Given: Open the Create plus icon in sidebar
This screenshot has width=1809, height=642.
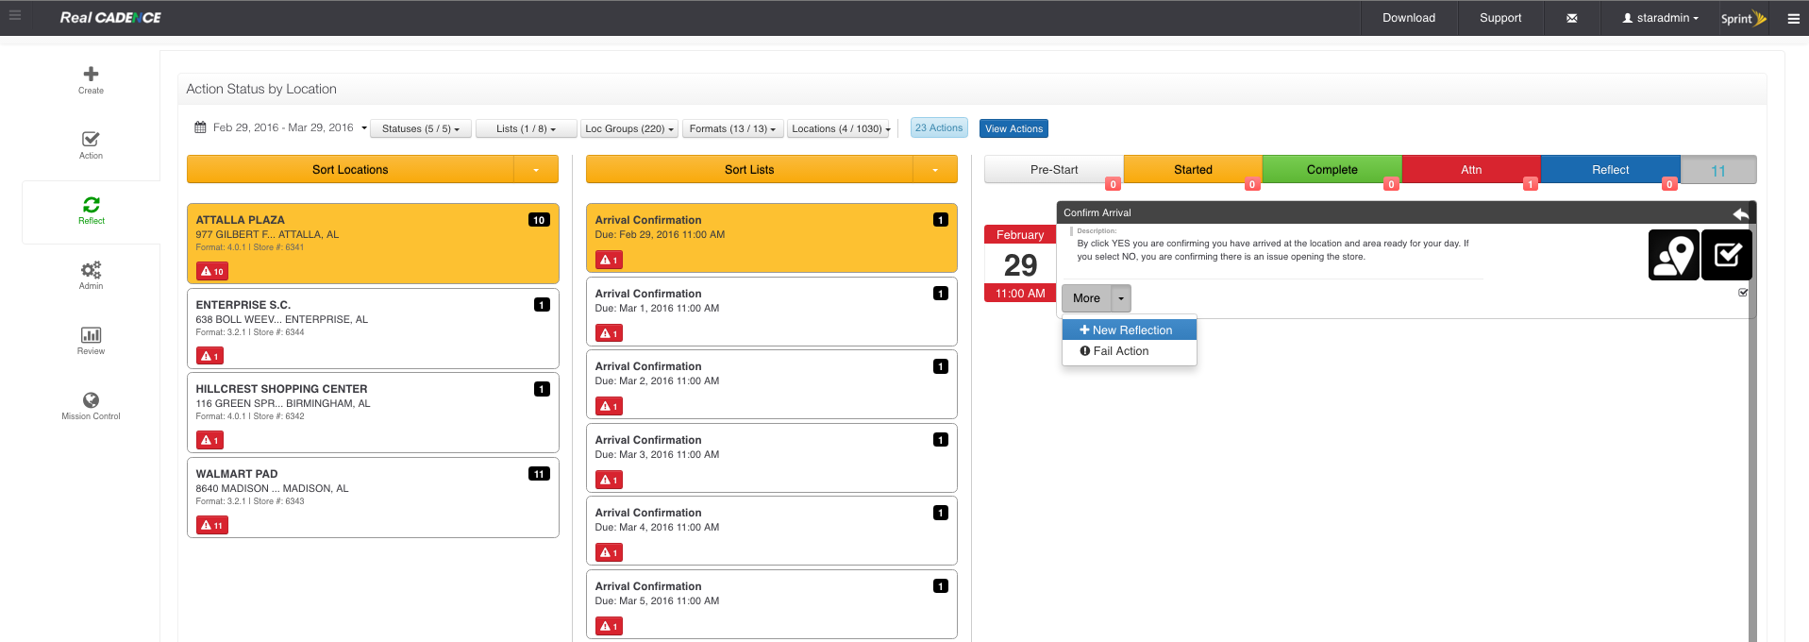Looking at the screenshot, I should (x=91, y=75).
